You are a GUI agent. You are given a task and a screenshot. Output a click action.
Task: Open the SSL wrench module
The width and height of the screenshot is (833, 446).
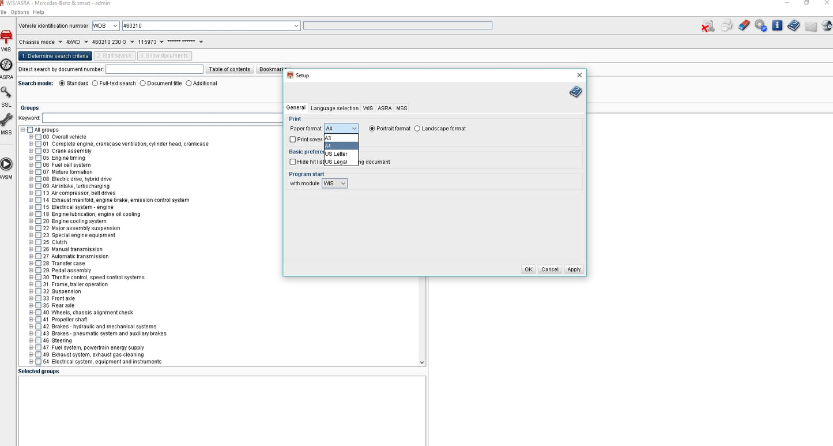coord(6,93)
